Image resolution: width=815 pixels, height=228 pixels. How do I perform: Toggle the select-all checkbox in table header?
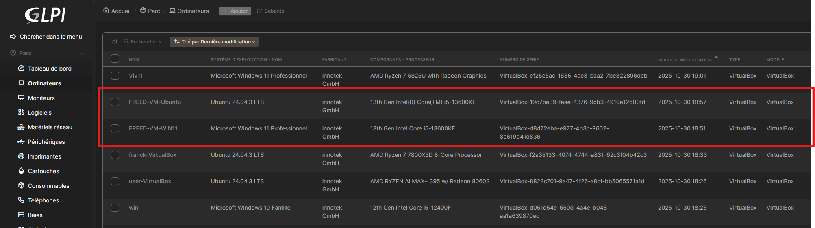(x=115, y=59)
